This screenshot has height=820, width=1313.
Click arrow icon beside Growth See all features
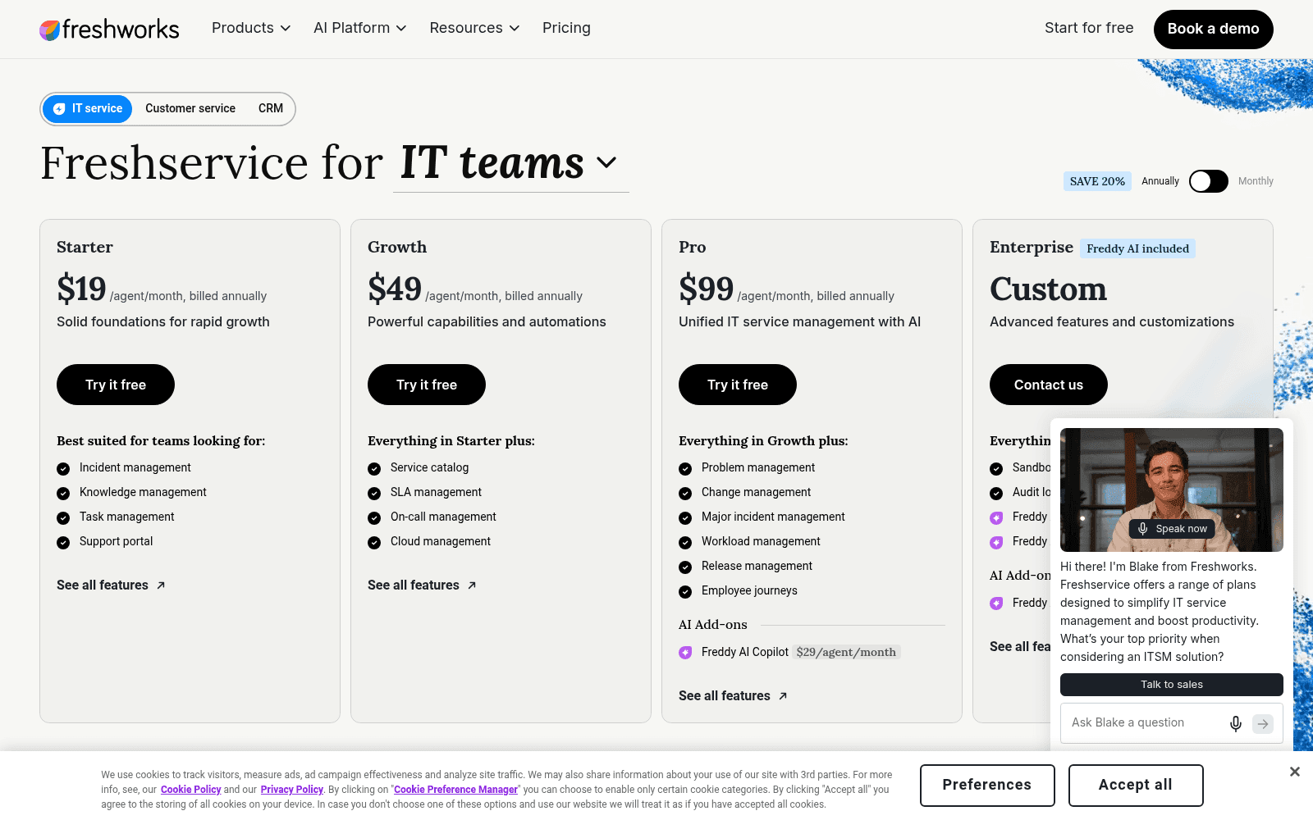472,585
